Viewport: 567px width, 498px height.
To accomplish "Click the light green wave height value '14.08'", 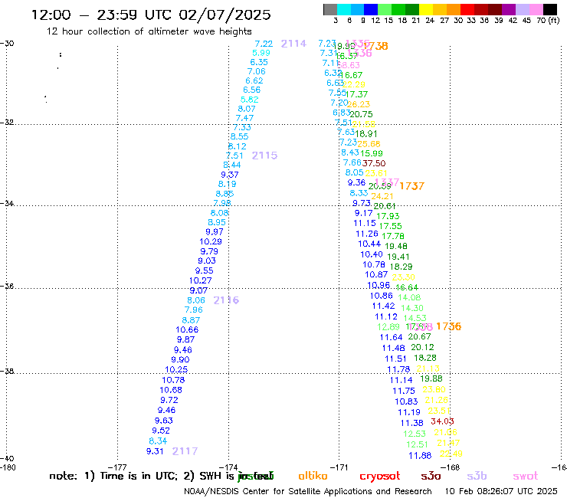I will tap(409, 297).
